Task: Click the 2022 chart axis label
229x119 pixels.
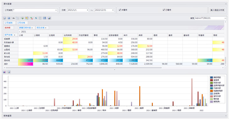Action: coord(201,111)
